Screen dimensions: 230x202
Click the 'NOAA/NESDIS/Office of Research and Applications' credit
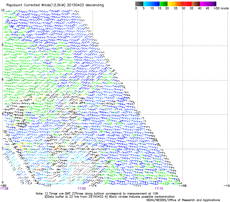pyautogui.click(x=183, y=200)
